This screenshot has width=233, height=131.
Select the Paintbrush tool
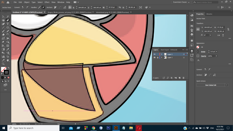pyautogui.click(x=3, y=31)
